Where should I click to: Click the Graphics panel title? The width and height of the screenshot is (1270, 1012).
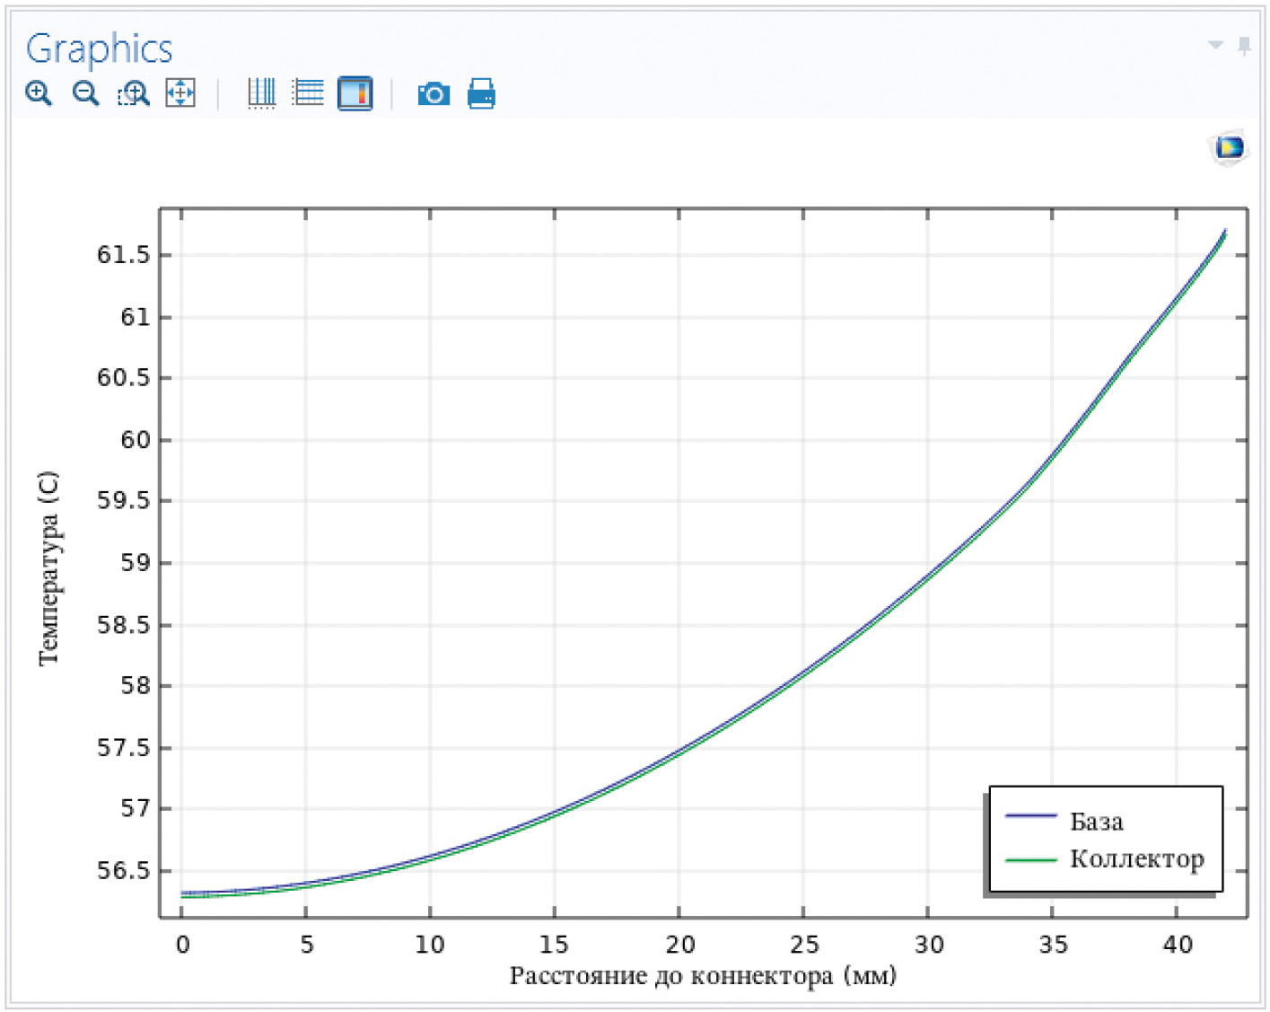[99, 49]
